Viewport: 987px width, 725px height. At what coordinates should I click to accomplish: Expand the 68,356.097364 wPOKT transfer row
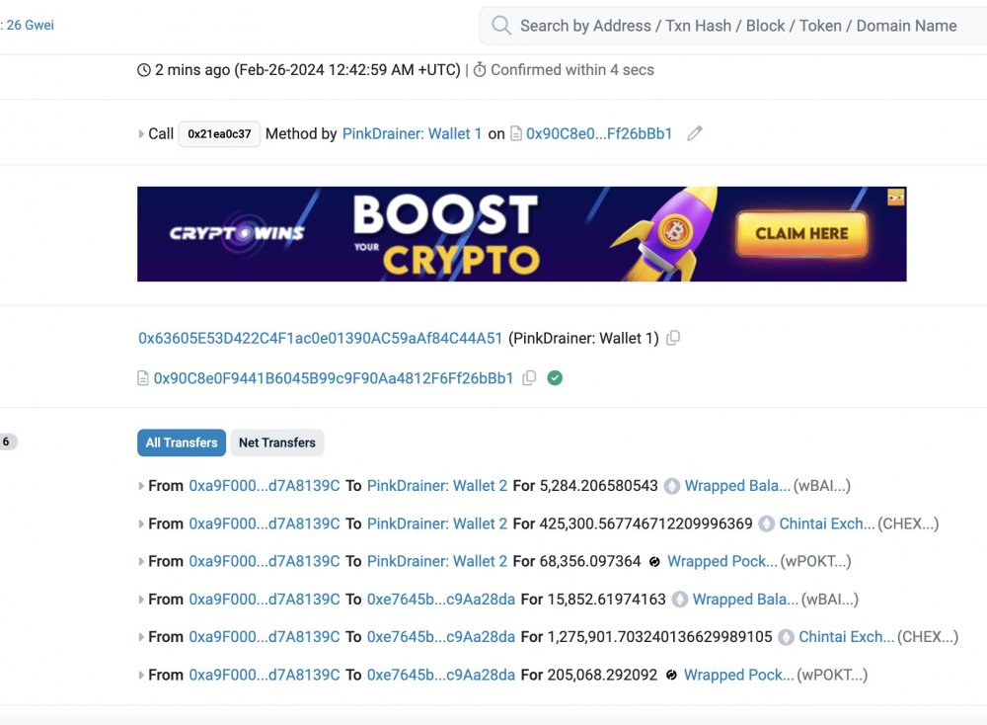click(141, 562)
